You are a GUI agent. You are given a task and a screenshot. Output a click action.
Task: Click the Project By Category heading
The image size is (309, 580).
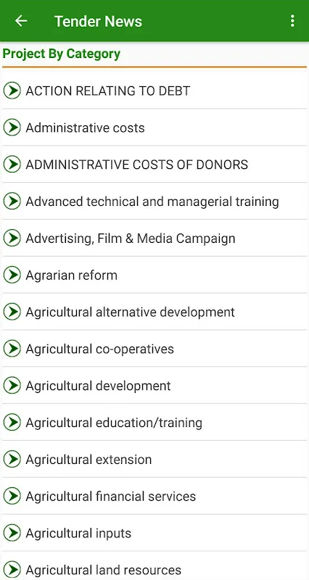click(x=62, y=54)
